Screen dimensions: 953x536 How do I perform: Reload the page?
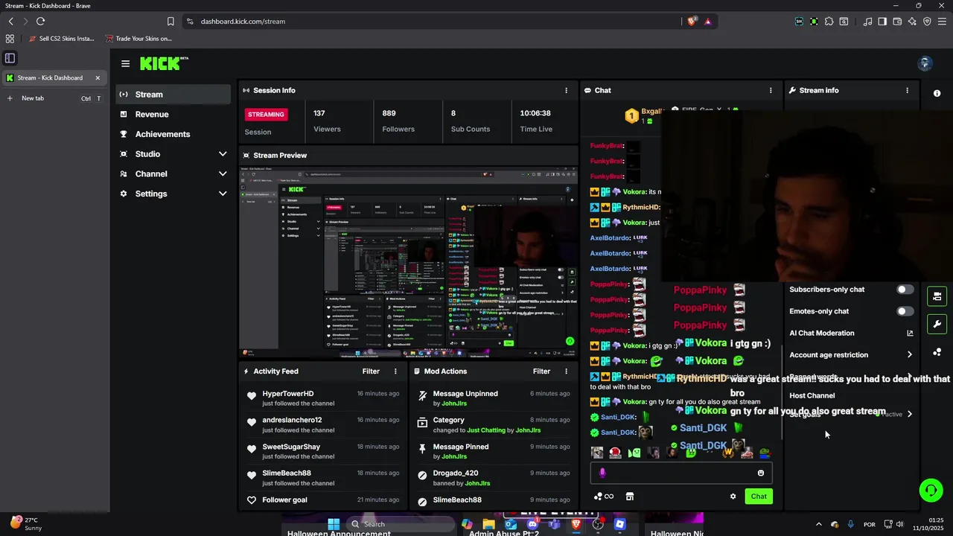pos(40,22)
